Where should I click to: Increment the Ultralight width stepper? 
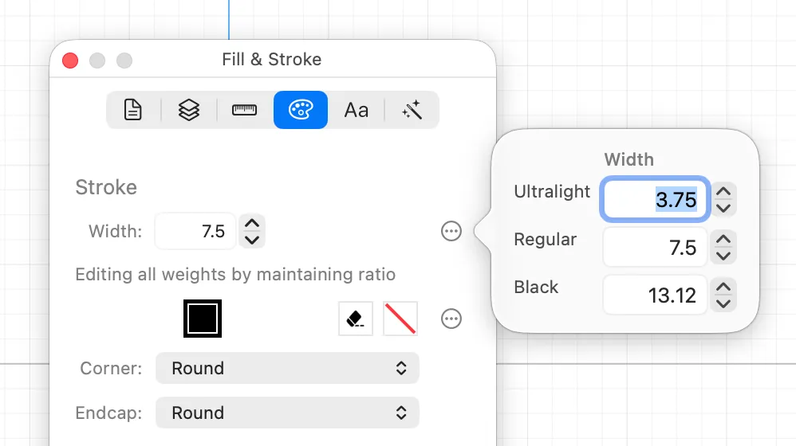click(x=723, y=192)
